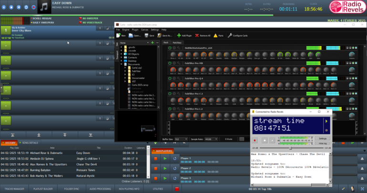Screen dimensions: 367x193
Task: Toggle the FabFilter Pro-MB power button
Action: click(170, 63)
